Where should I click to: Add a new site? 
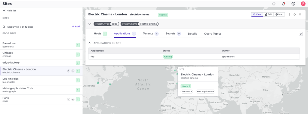click(76, 26)
